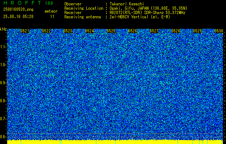Click the 0523 time marker
Screen dimensions: 226x144
[x=68, y=31]
